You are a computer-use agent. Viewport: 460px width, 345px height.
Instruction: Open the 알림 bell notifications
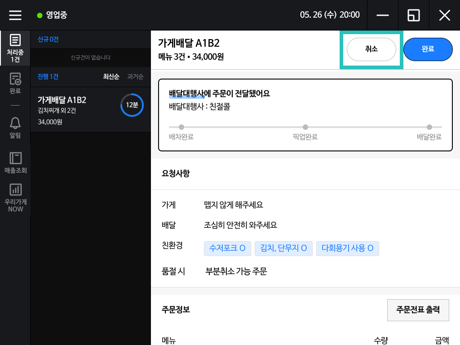15,128
